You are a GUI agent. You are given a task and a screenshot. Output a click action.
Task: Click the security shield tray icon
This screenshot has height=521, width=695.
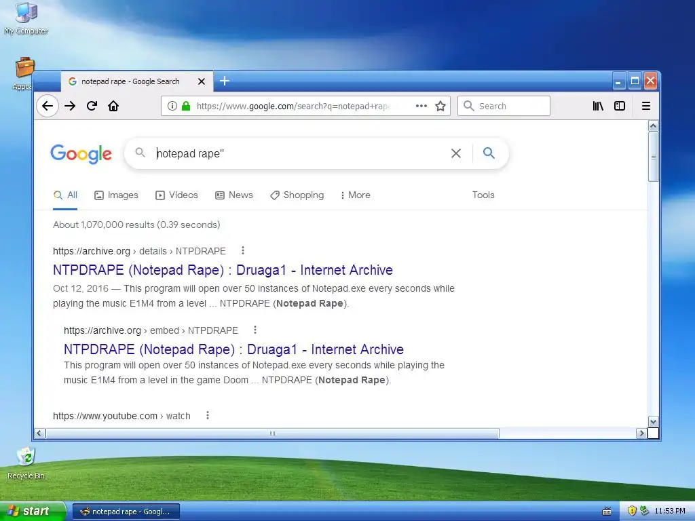coord(632,511)
